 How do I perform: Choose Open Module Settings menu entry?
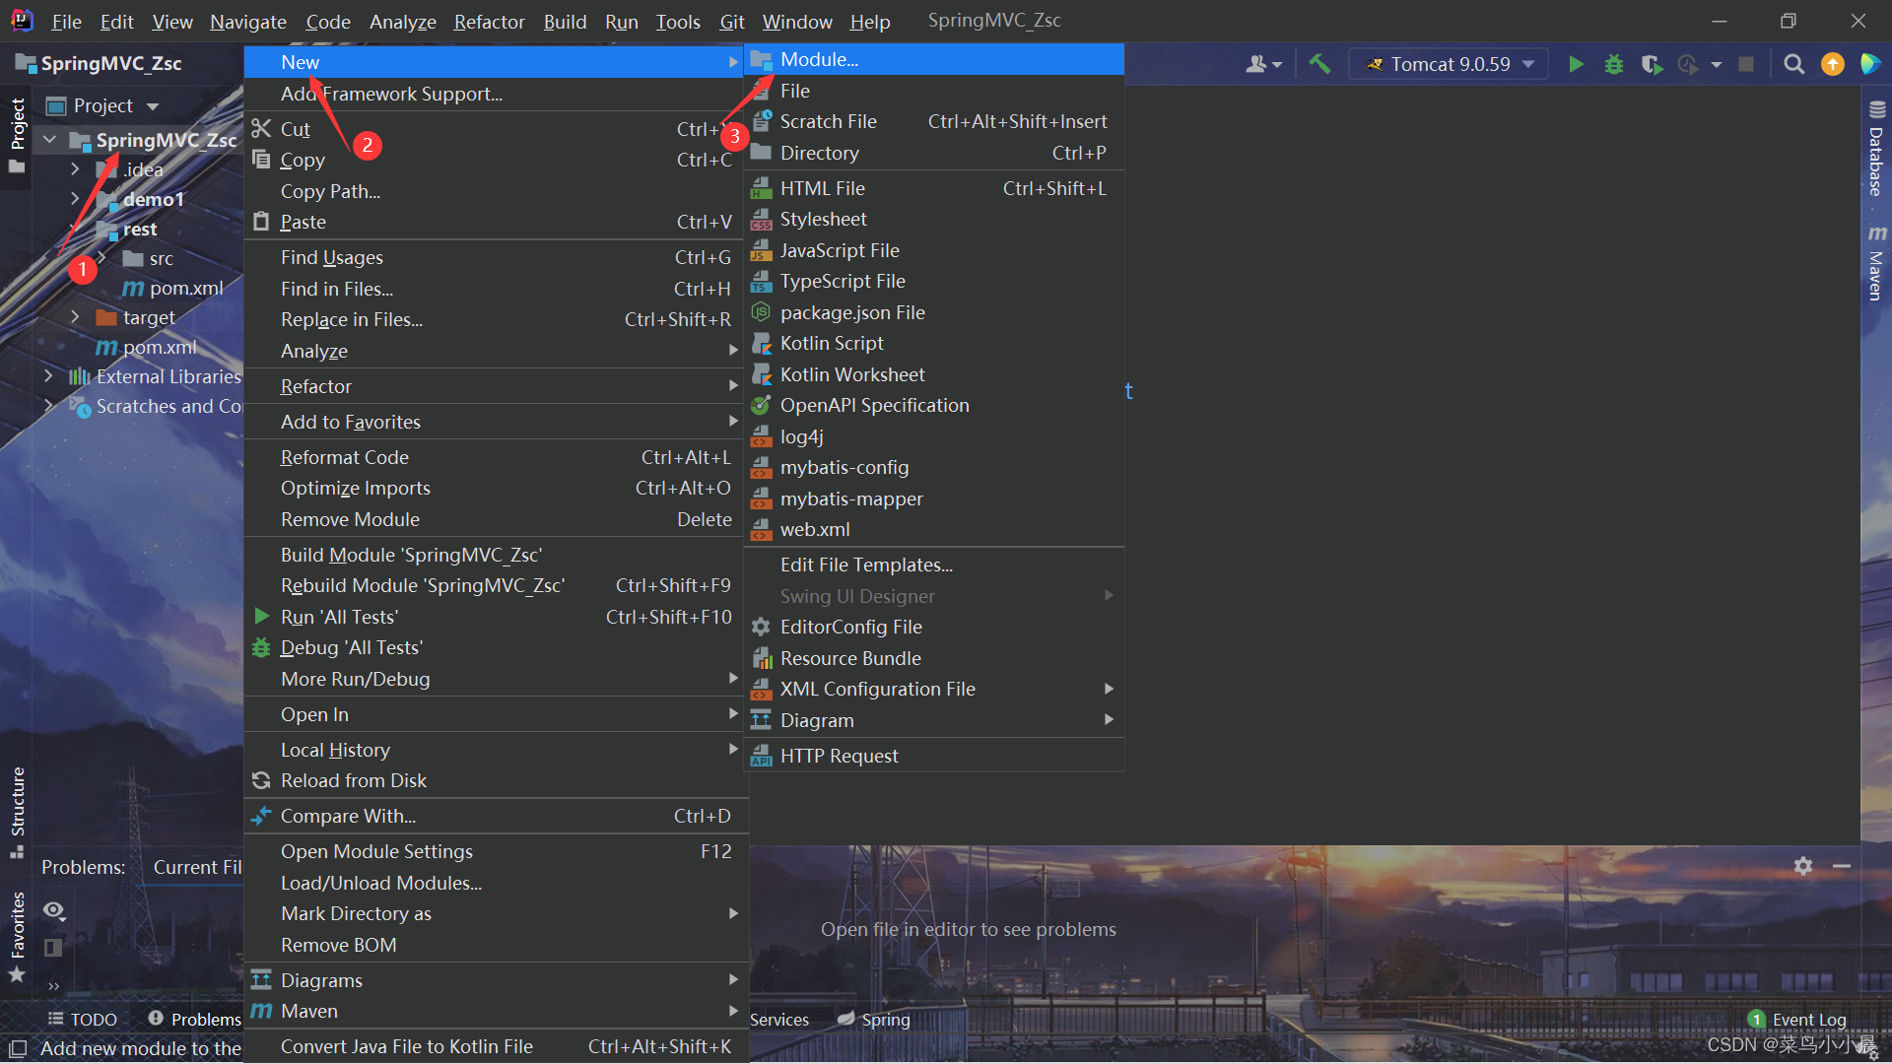coord(376,851)
